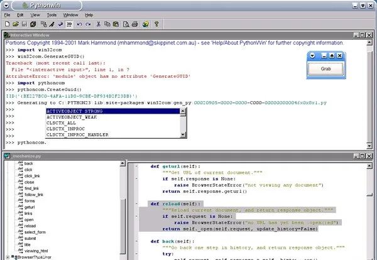Toggle the interactive window >>> toolbar button
377x260 pixels.
point(69,24)
